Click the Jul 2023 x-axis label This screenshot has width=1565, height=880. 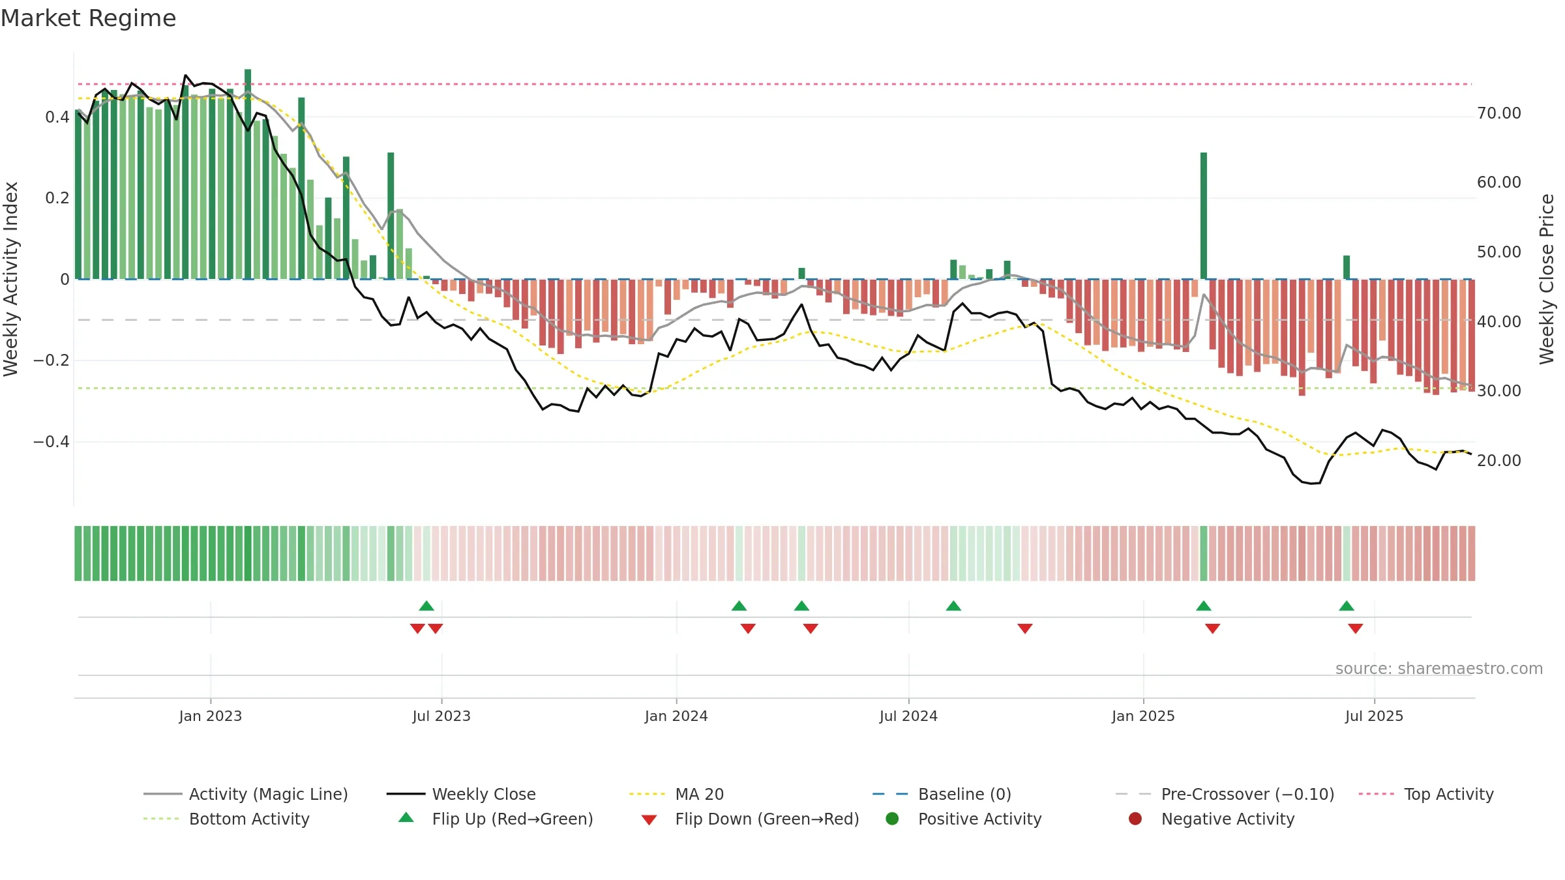(441, 716)
